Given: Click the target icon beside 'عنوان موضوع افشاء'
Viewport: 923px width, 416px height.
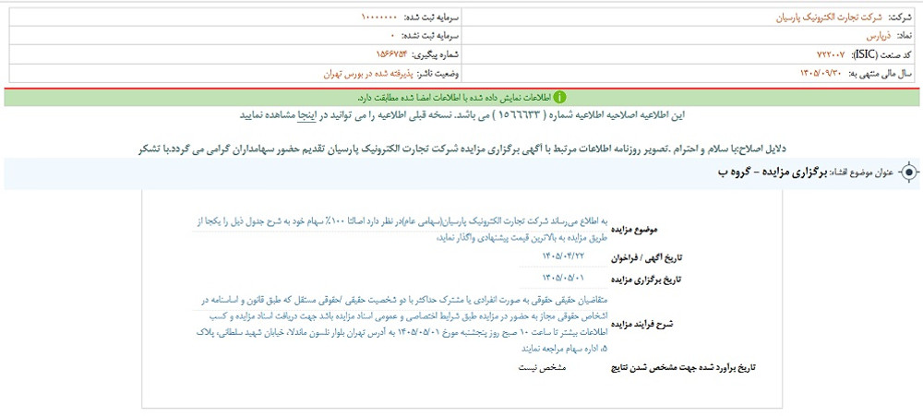Looking at the screenshot, I should 909,172.
